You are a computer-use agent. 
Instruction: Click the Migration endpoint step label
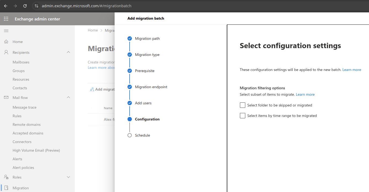151,87
